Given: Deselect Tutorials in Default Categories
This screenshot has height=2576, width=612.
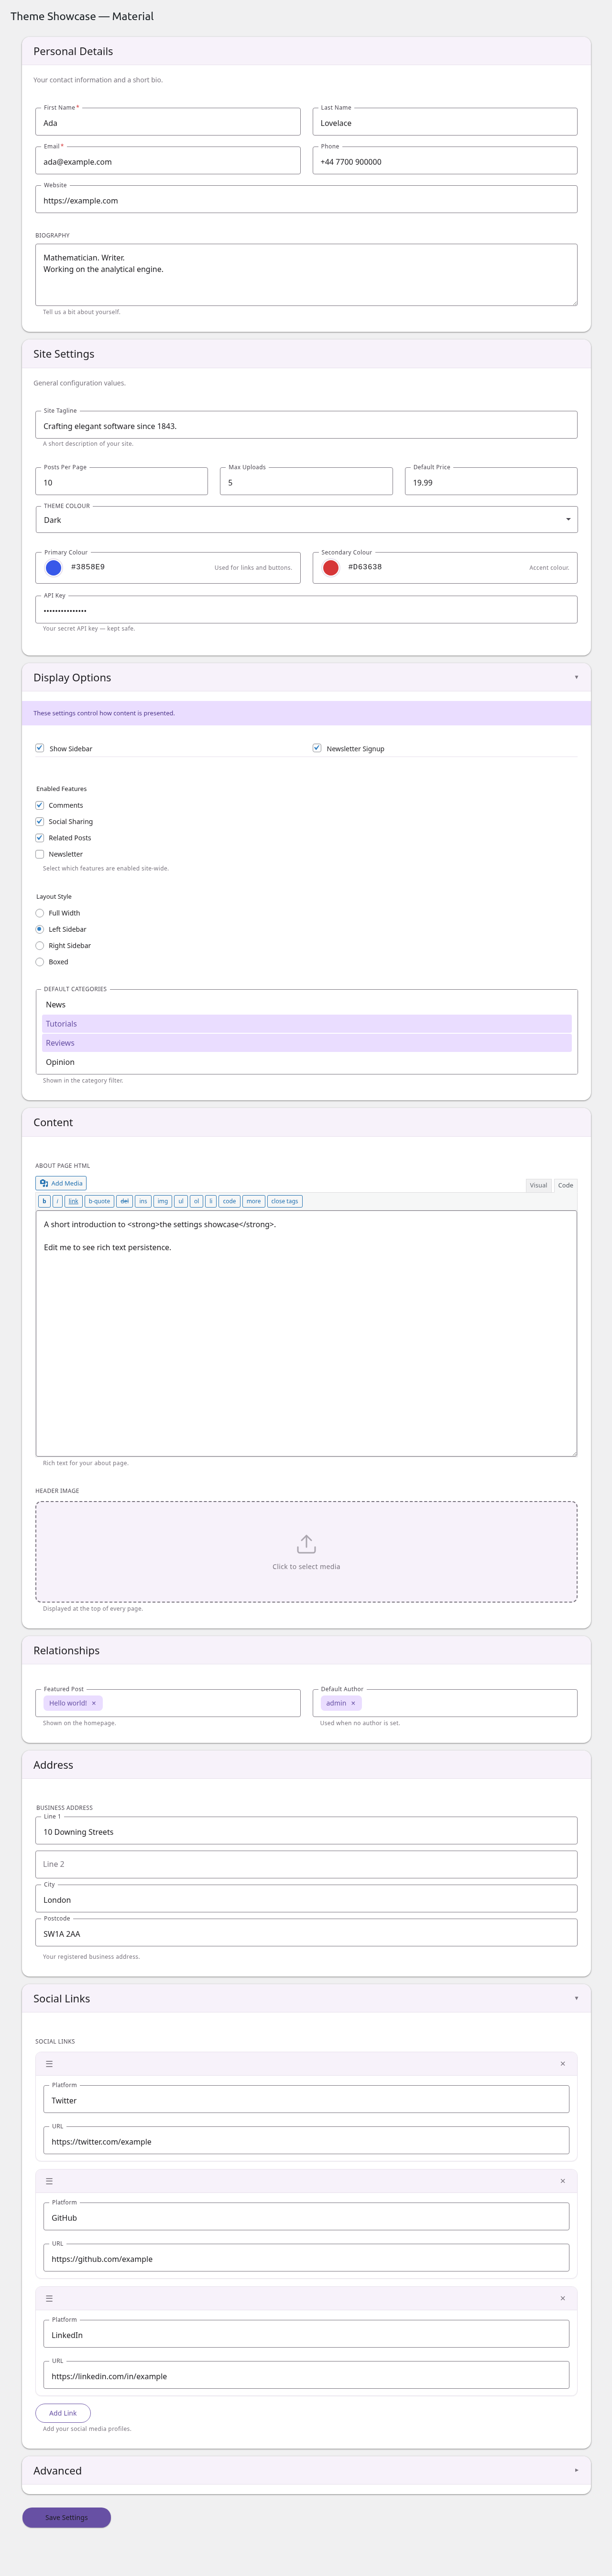Looking at the screenshot, I should click(306, 1024).
